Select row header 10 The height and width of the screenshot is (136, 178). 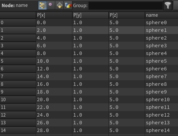point(18,100)
